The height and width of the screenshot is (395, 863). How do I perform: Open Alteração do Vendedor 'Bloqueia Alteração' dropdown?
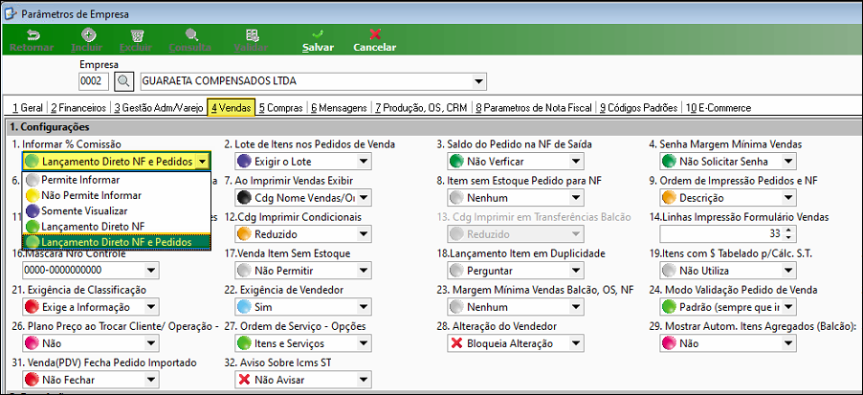pos(576,343)
